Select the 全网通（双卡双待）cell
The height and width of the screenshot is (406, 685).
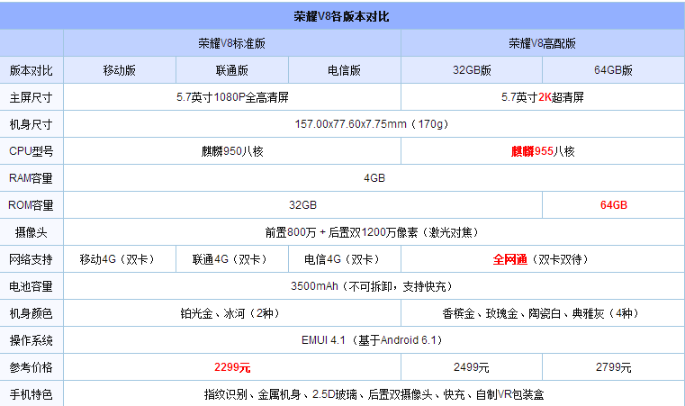pyautogui.click(x=542, y=259)
